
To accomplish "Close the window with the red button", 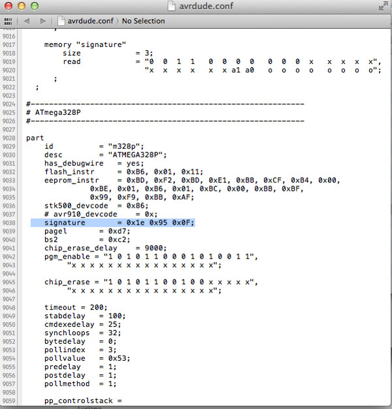I will coord(8,6).
